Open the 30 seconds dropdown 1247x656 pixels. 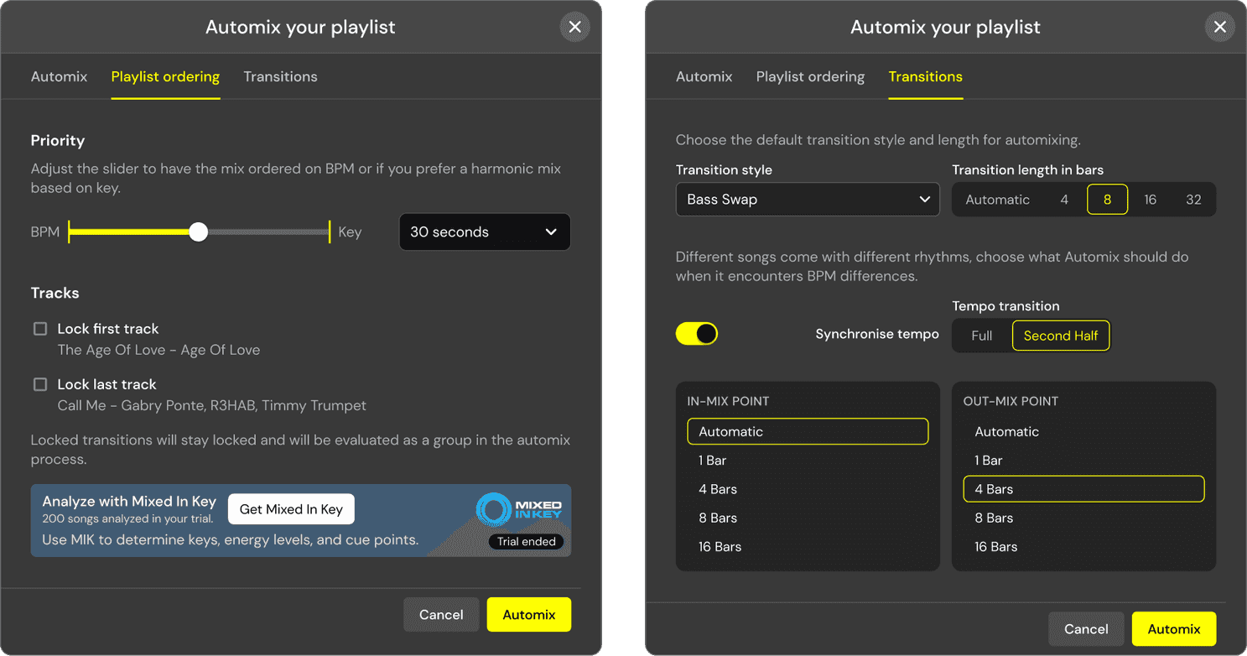pos(484,232)
